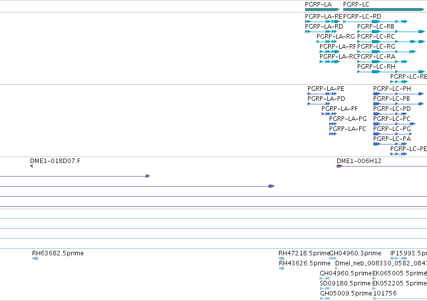Viewport: 427px width, 301px height.
Task: Click transcript PGRP-LC-RA
Action: 382,62
